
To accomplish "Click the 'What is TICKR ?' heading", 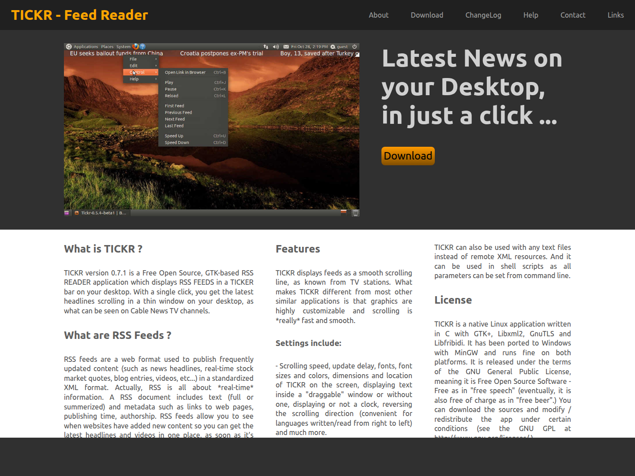I will (103, 249).
